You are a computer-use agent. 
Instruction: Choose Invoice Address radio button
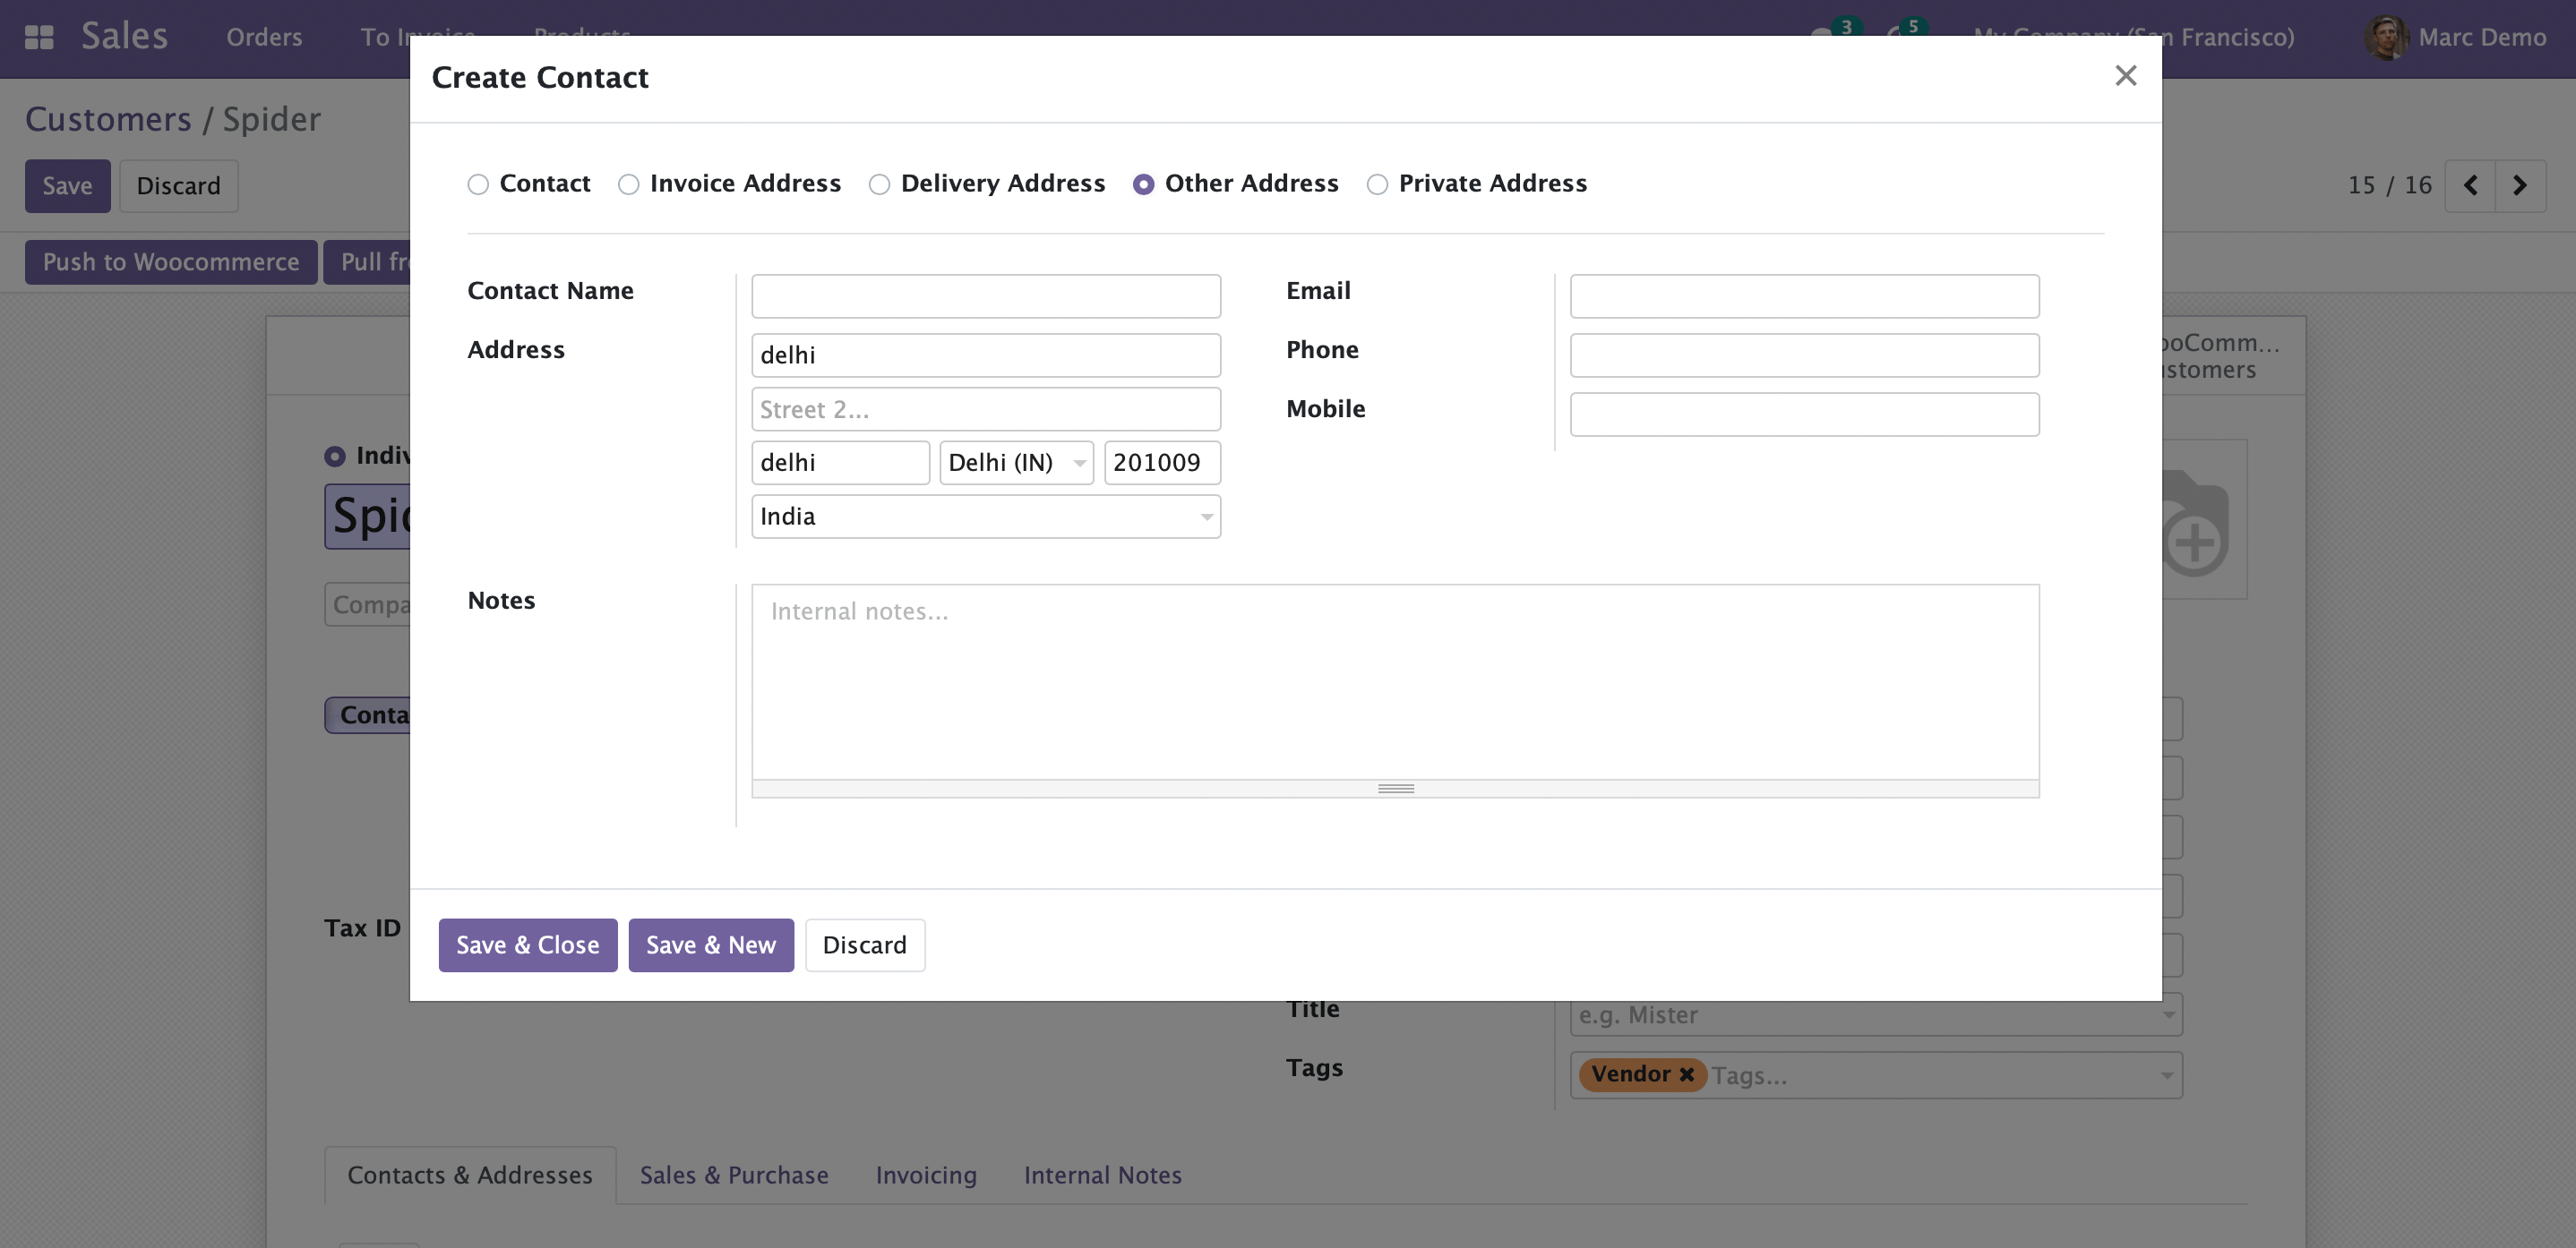pos(628,184)
